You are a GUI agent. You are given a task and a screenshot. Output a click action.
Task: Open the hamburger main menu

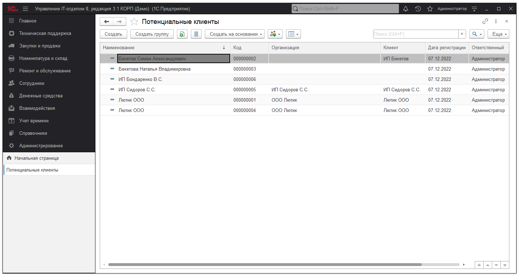coord(25,9)
